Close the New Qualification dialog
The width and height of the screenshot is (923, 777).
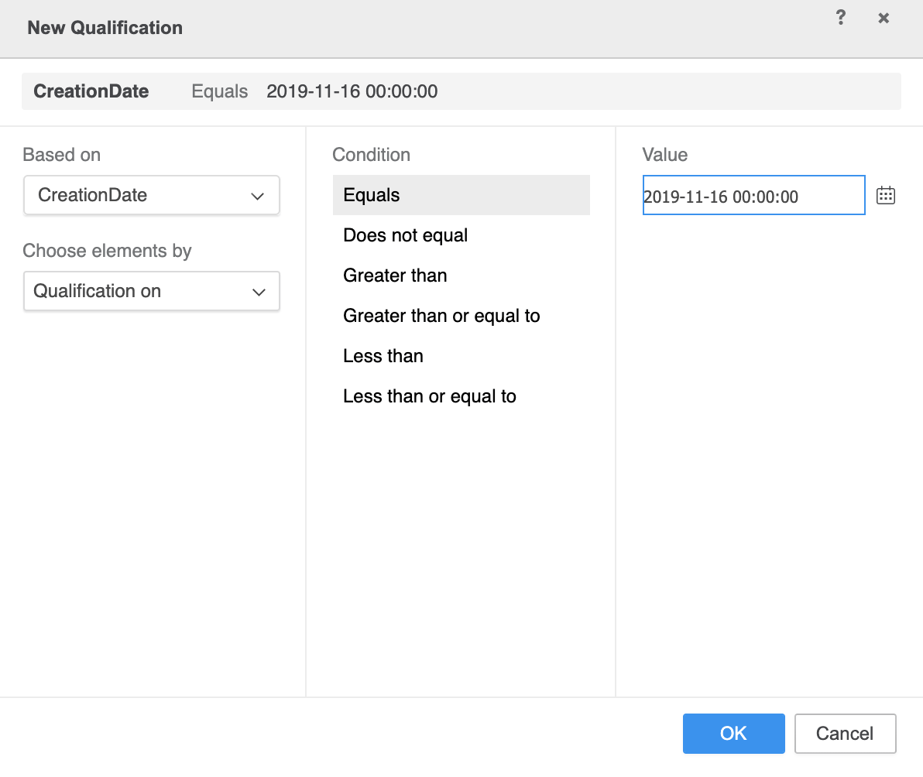(x=884, y=18)
